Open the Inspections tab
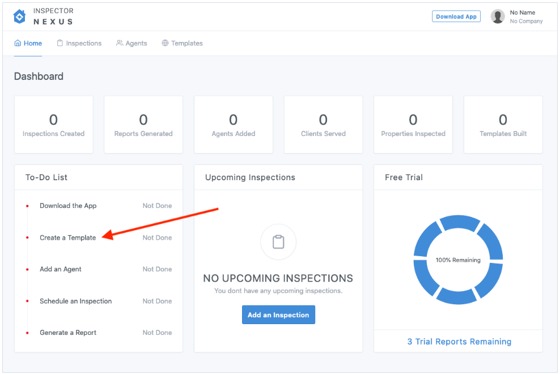This screenshot has height=374, width=560. tap(83, 43)
